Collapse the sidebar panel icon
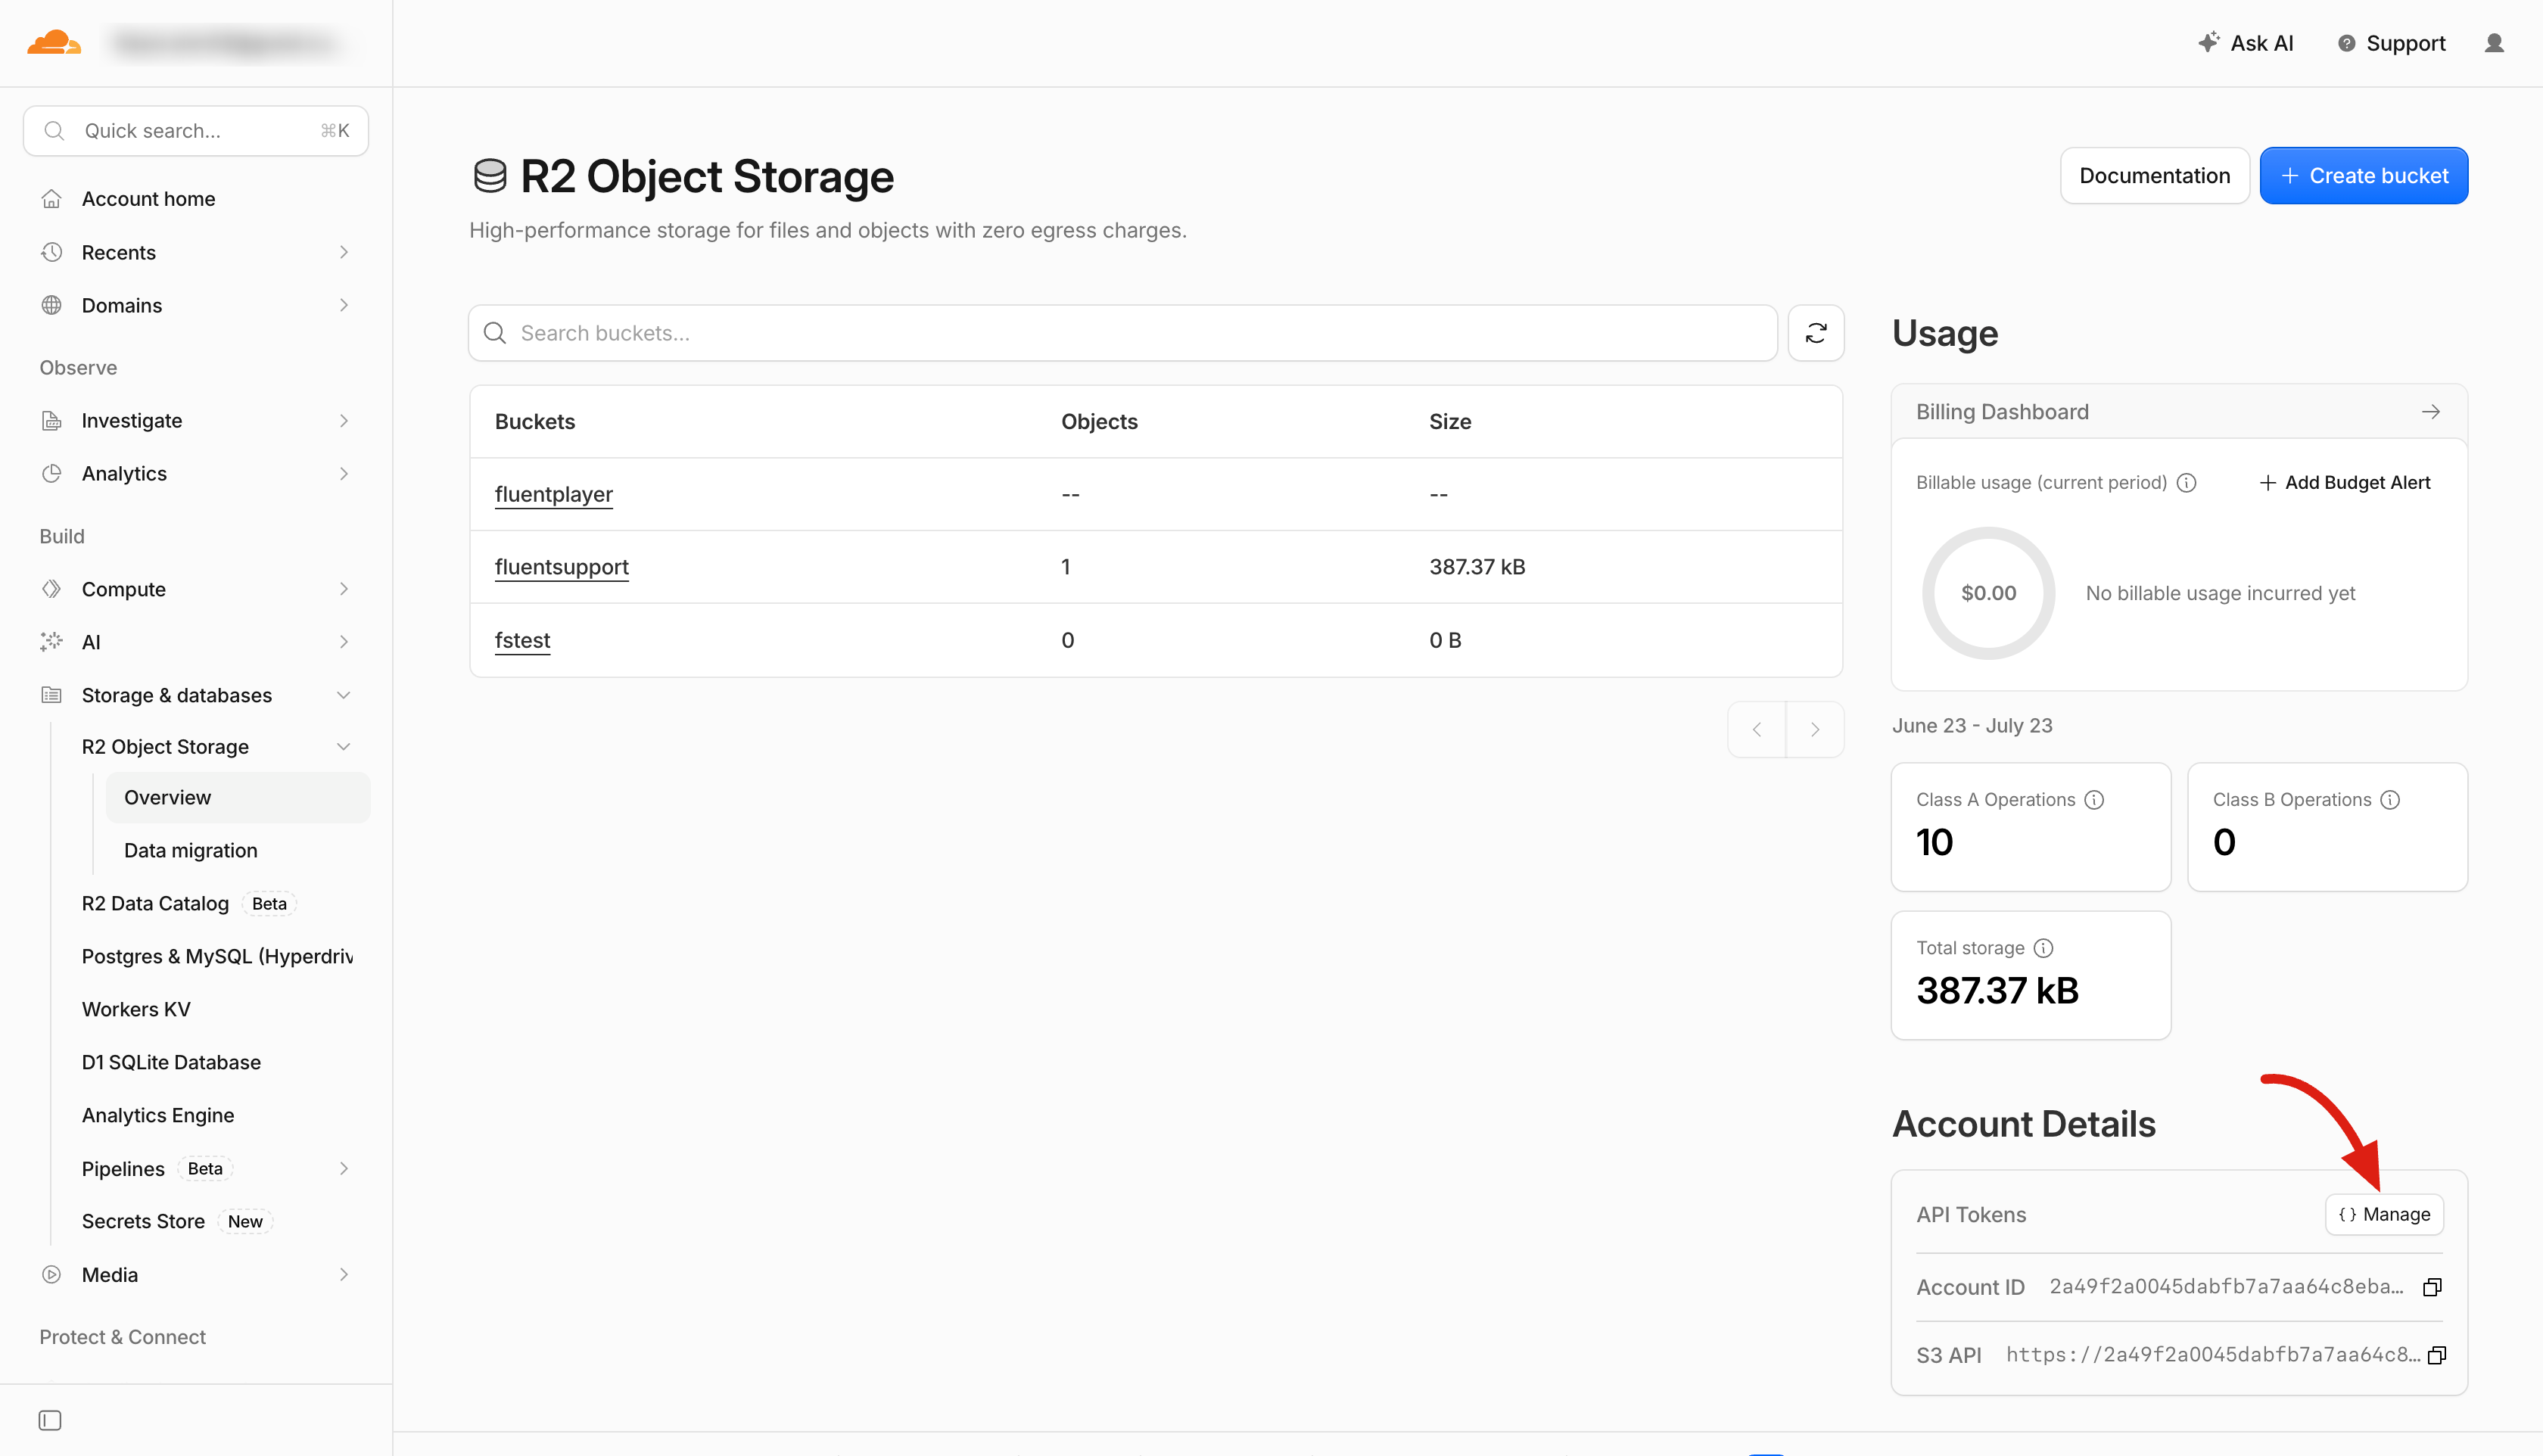Viewport: 2543px width, 1456px height. coord(50,1420)
